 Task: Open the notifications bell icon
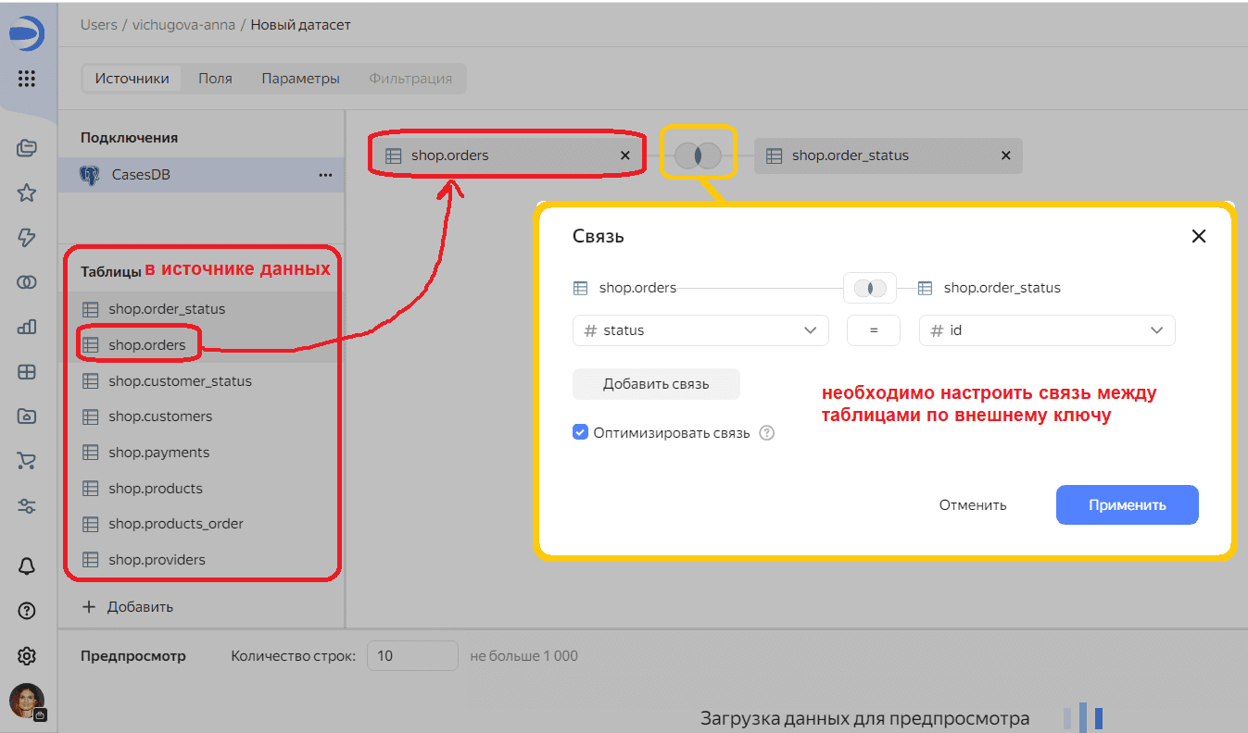click(x=27, y=566)
